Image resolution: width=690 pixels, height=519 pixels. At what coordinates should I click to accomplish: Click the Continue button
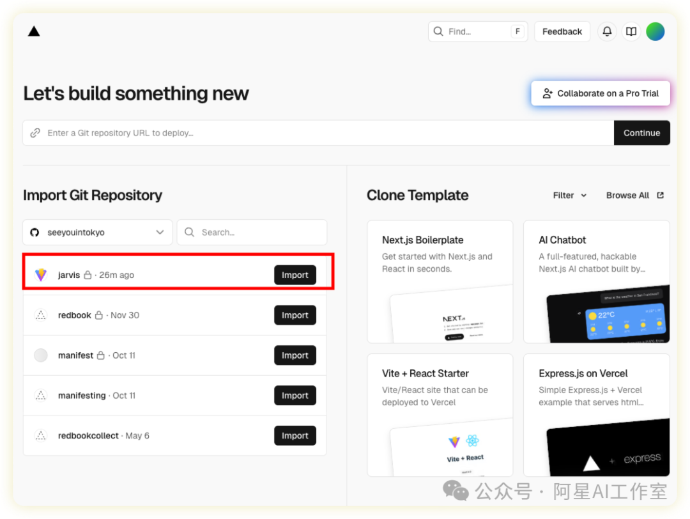pyautogui.click(x=641, y=133)
